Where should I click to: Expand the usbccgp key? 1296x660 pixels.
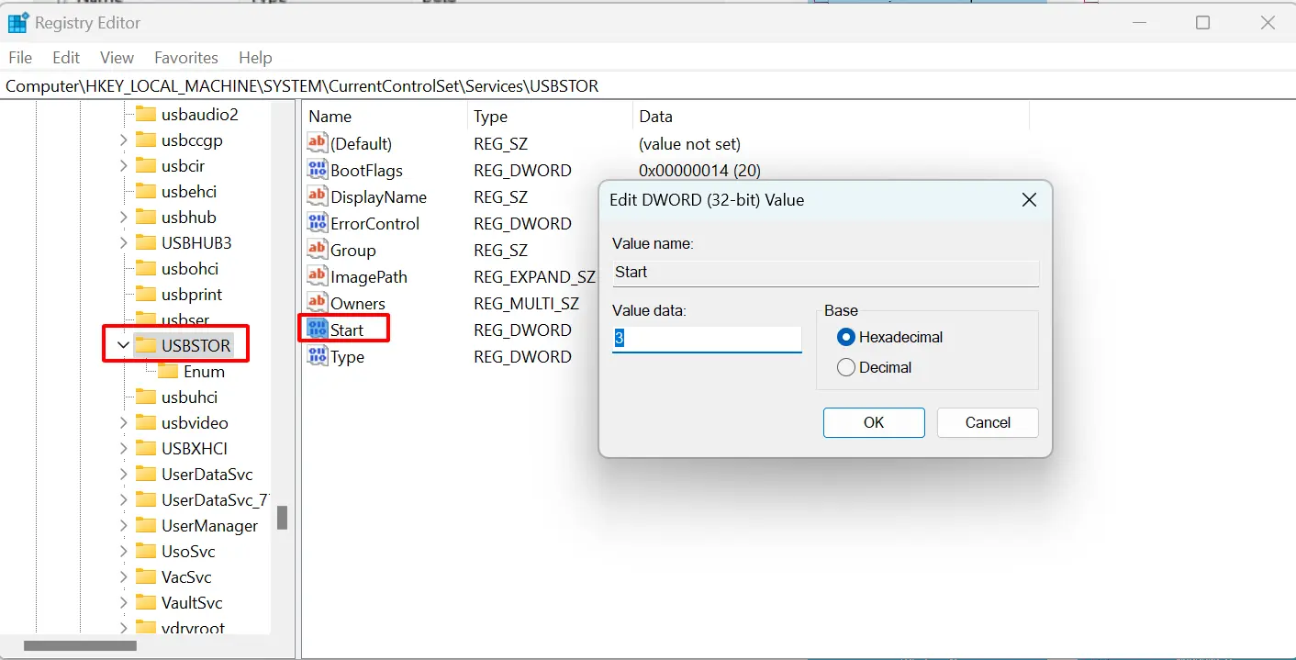coord(124,140)
